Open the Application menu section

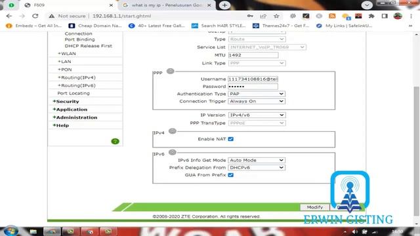[70, 109]
